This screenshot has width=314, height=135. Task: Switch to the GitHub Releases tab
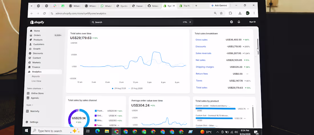click(x=153, y=6)
